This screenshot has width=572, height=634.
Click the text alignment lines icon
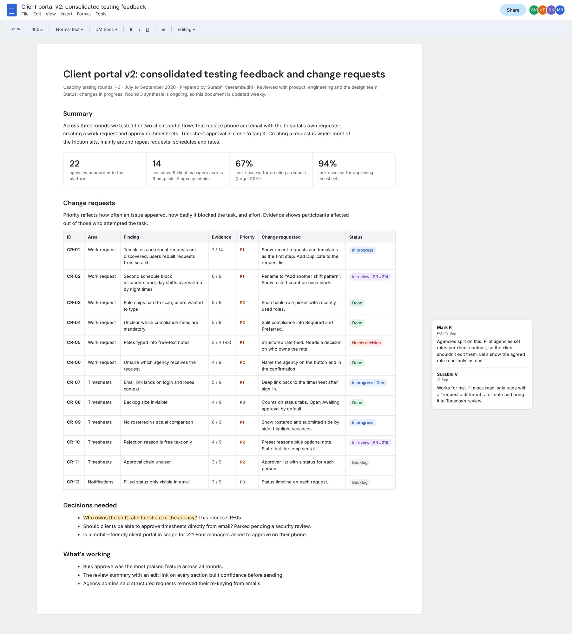[x=163, y=29]
